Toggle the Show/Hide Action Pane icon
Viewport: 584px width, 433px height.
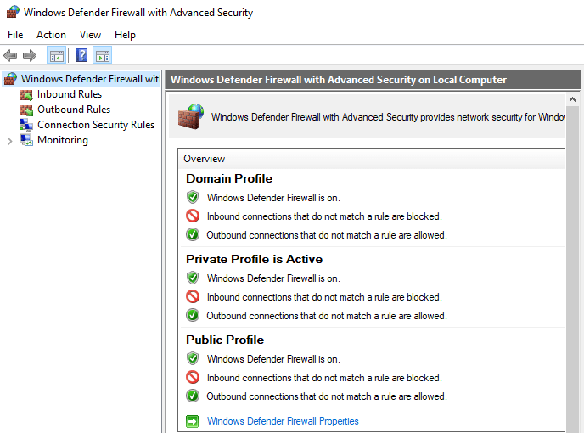[x=103, y=56]
